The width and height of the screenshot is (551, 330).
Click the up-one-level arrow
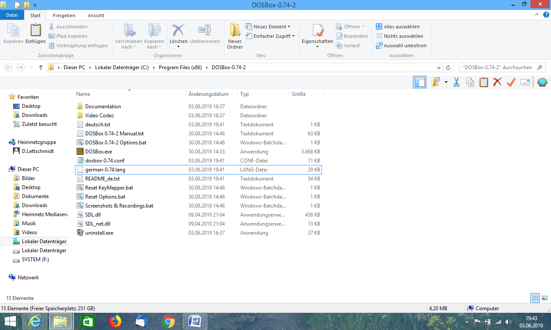click(x=41, y=67)
